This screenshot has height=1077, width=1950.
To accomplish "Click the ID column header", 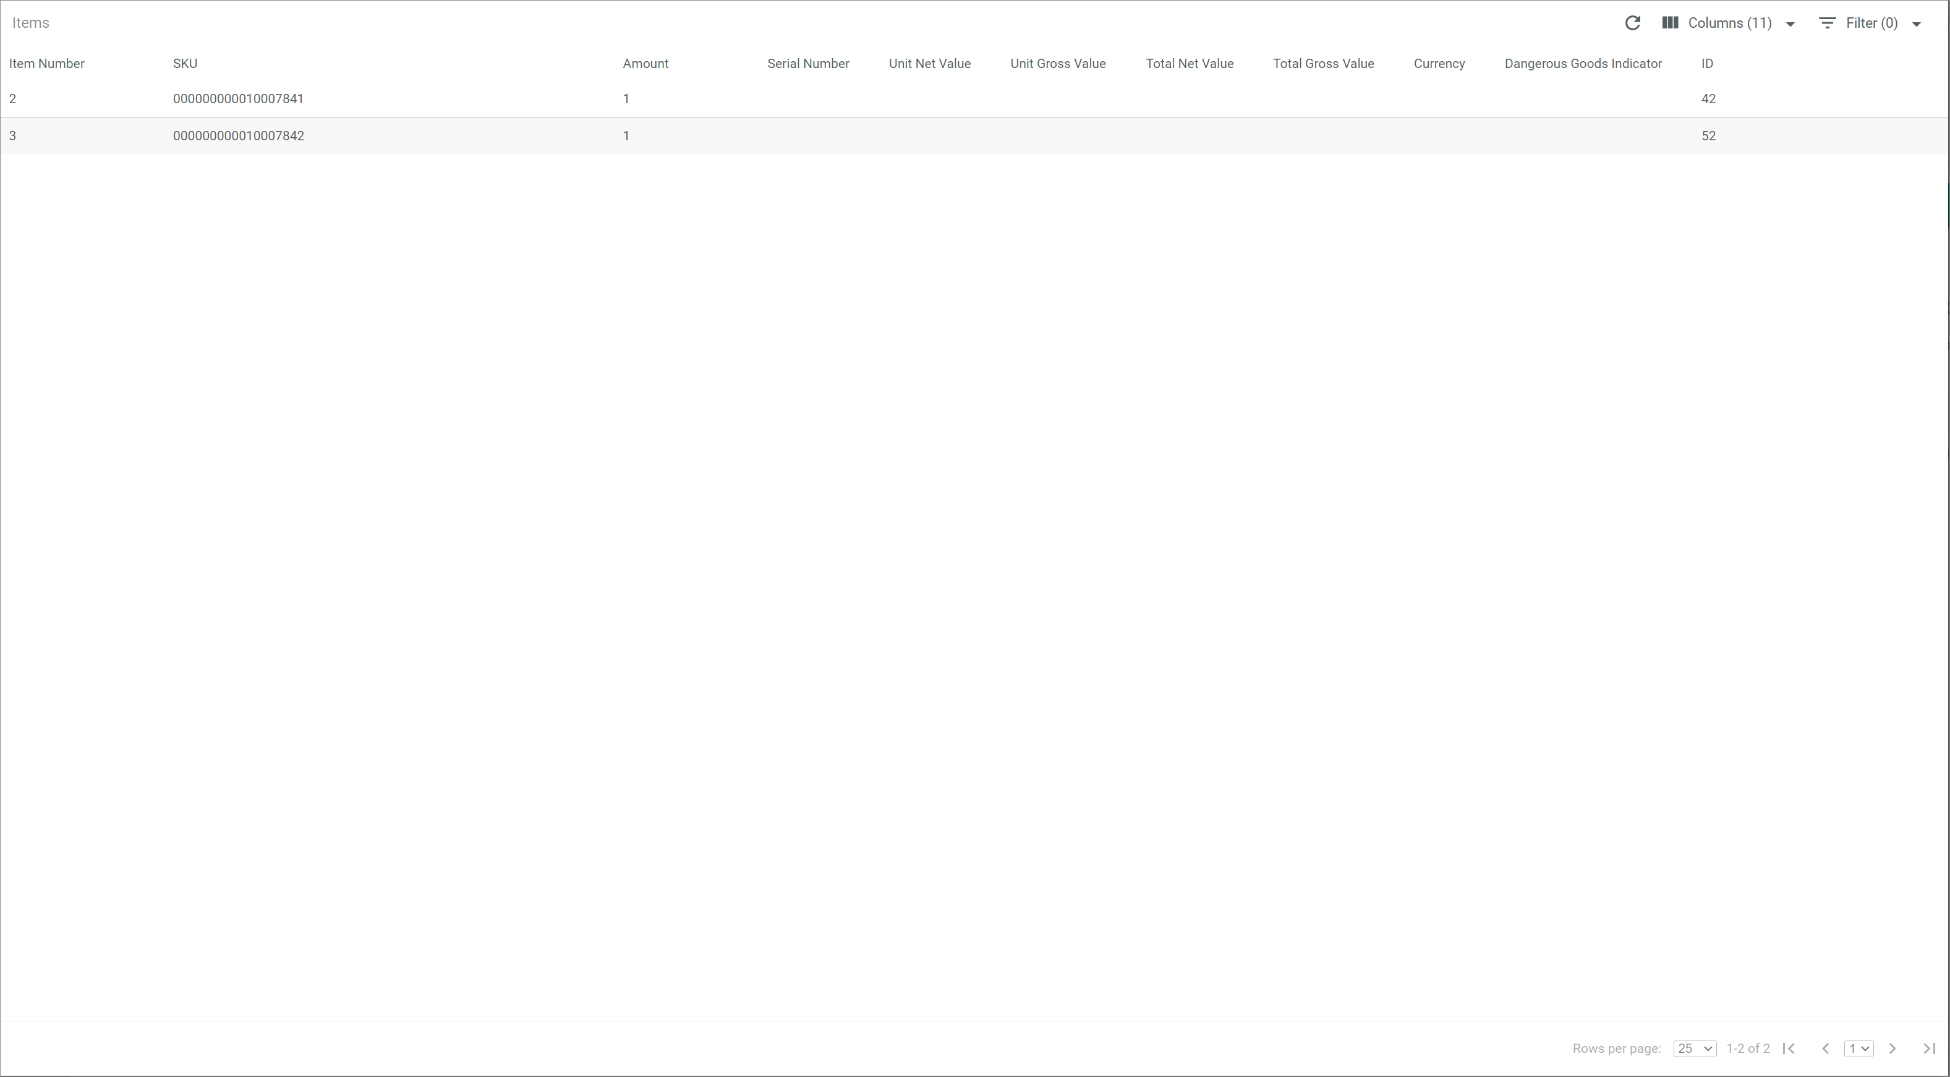I will tap(1707, 64).
